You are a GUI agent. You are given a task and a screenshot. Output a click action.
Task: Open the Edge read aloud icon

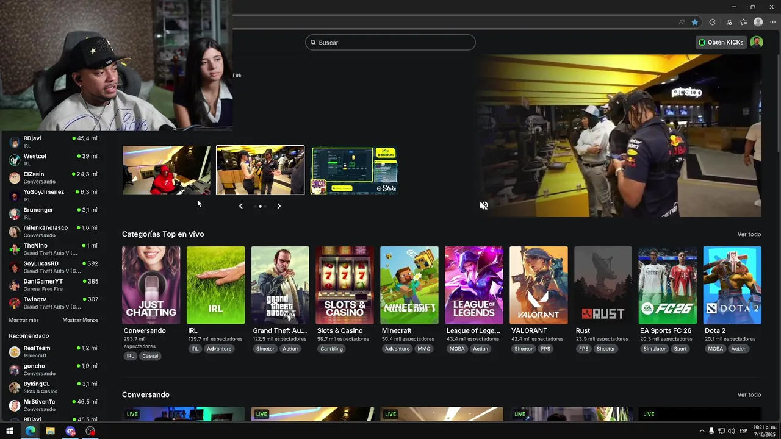click(682, 22)
